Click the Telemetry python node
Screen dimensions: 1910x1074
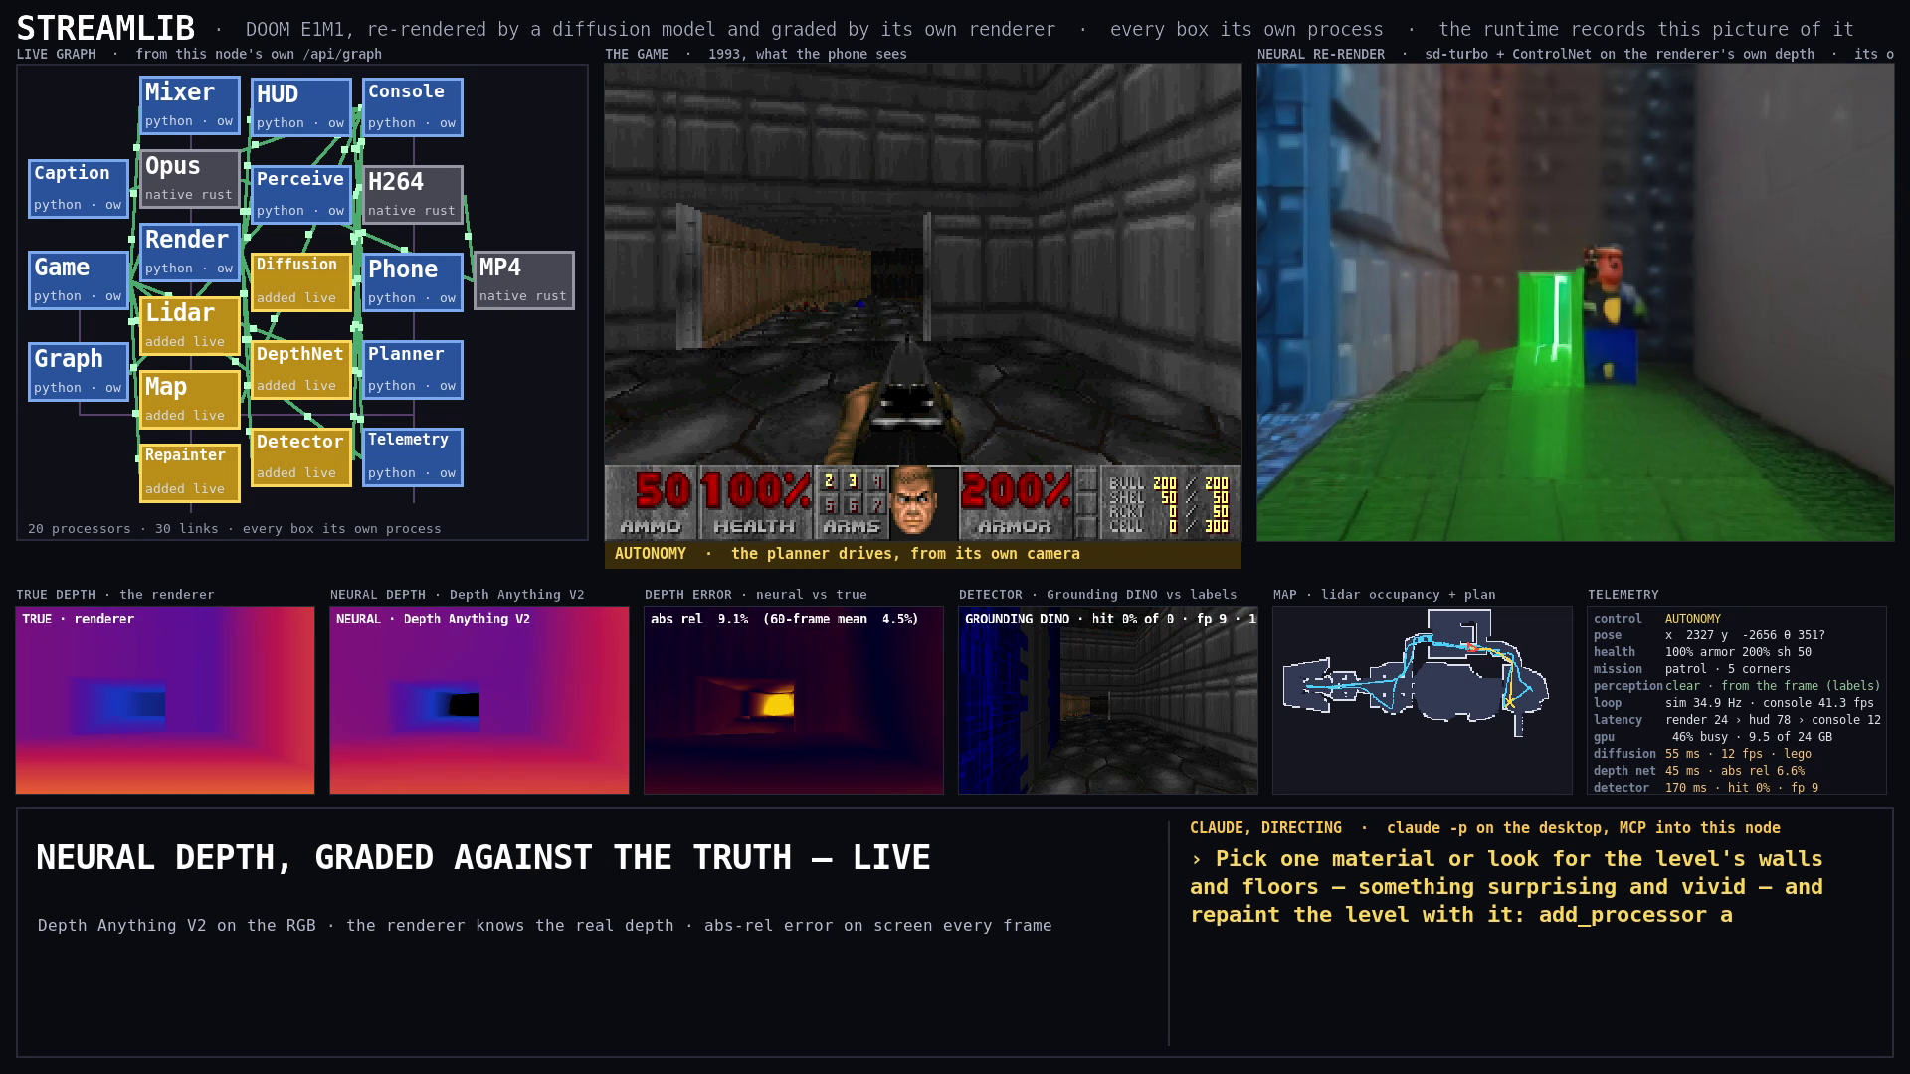[x=413, y=457]
